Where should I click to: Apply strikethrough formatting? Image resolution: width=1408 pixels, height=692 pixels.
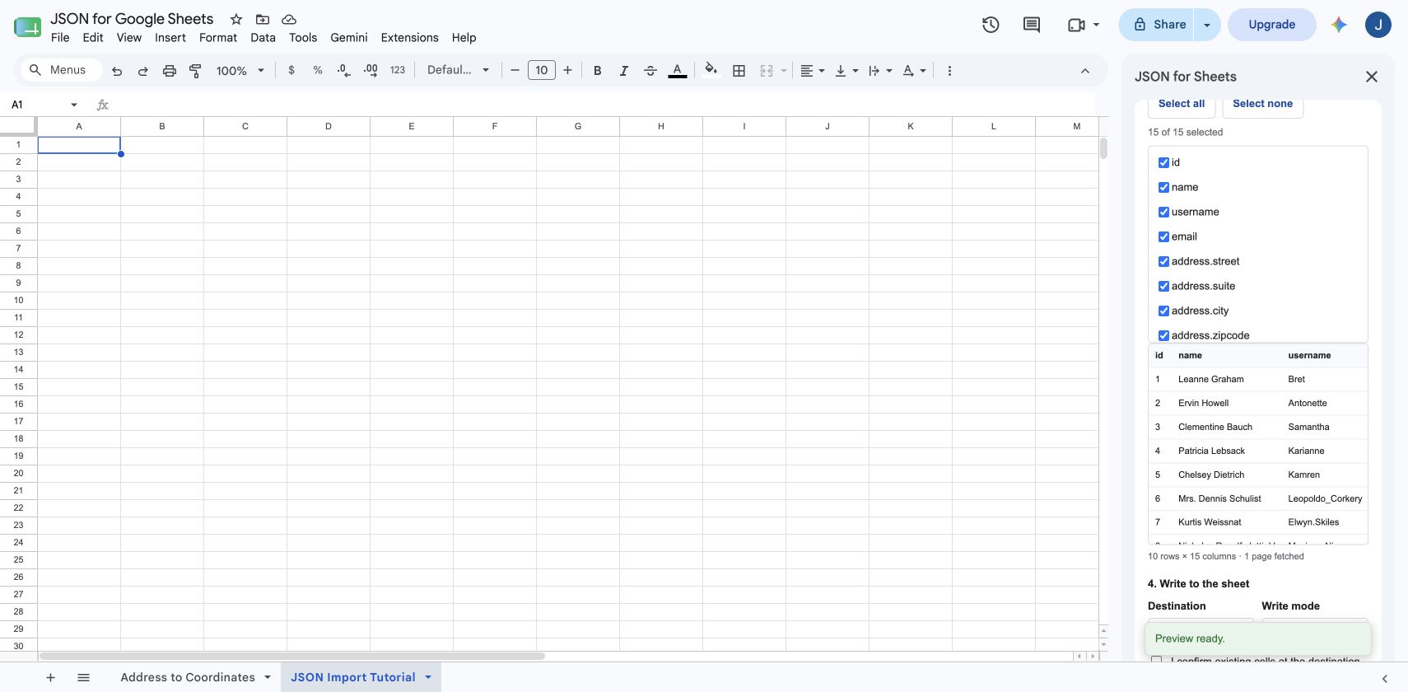[x=650, y=71]
